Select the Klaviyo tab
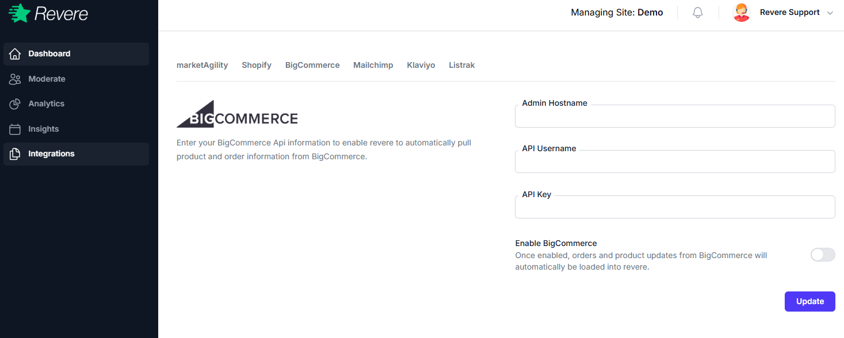Image resolution: width=844 pixels, height=338 pixels. pyautogui.click(x=421, y=65)
